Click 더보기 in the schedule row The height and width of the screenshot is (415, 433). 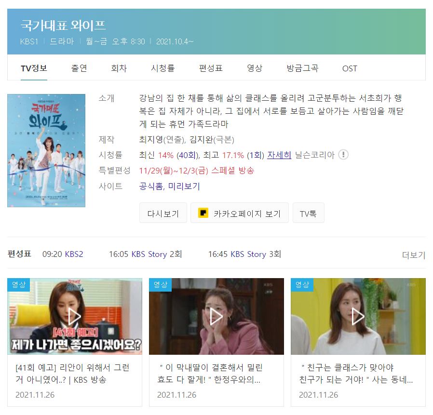pos(414,255)
